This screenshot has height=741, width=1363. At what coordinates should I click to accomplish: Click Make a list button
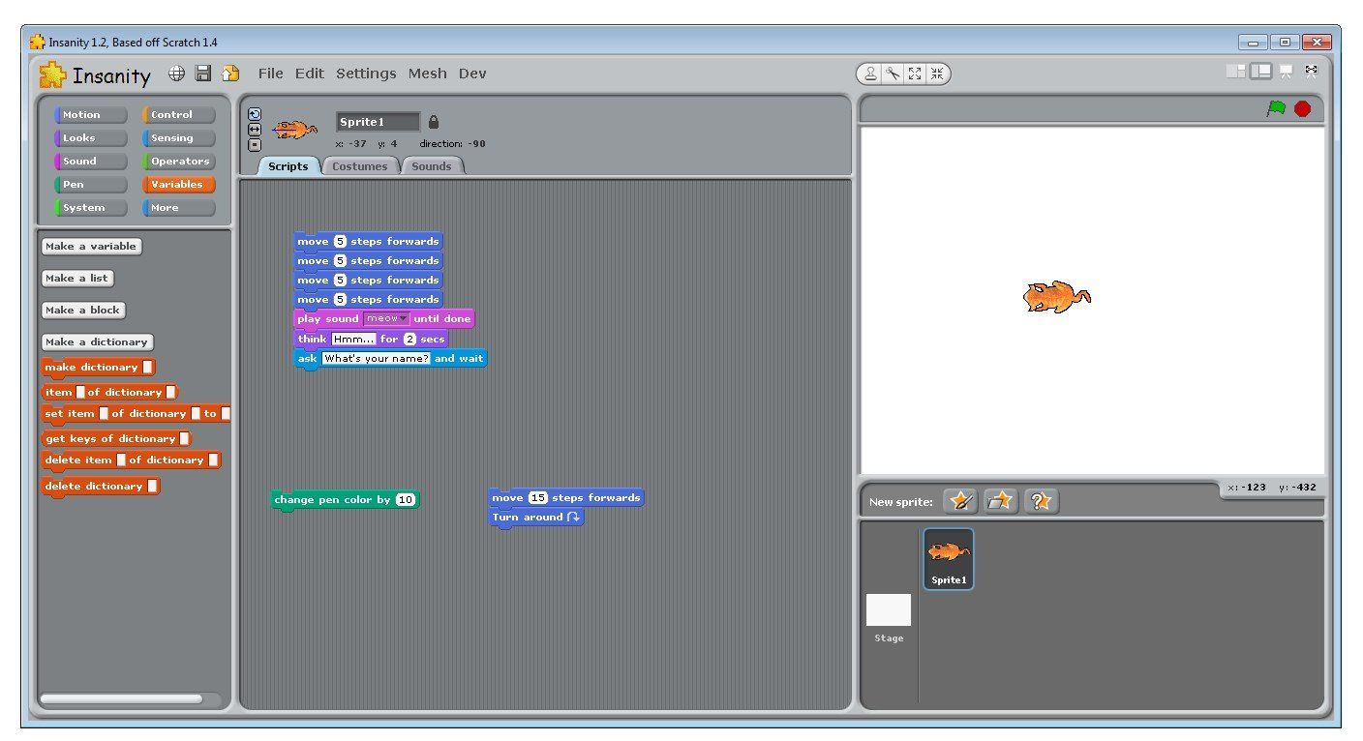(x=77, y=278)
